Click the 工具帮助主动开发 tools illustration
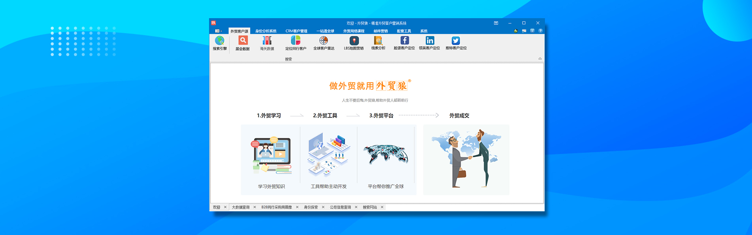Image resolution: width=752 pixels, height=235 pixels. 328,155
